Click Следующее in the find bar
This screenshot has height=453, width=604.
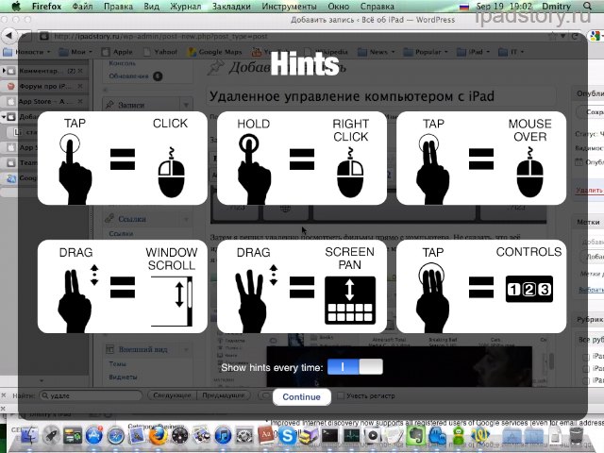172,395
